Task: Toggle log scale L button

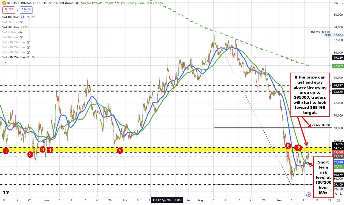Action: point(340,194)
